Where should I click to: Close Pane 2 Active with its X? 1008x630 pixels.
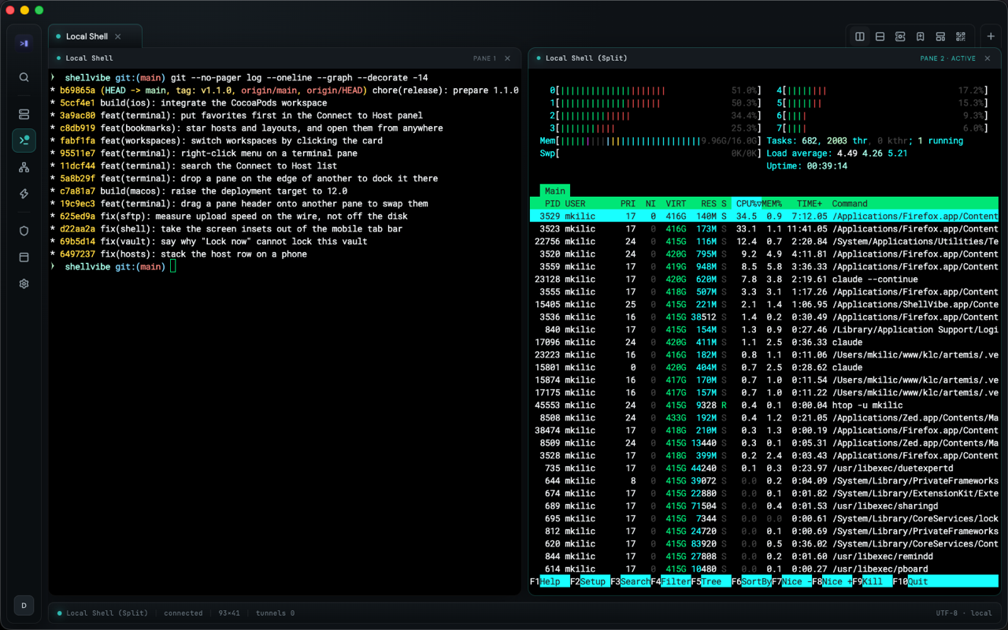(x=988, y=58)
